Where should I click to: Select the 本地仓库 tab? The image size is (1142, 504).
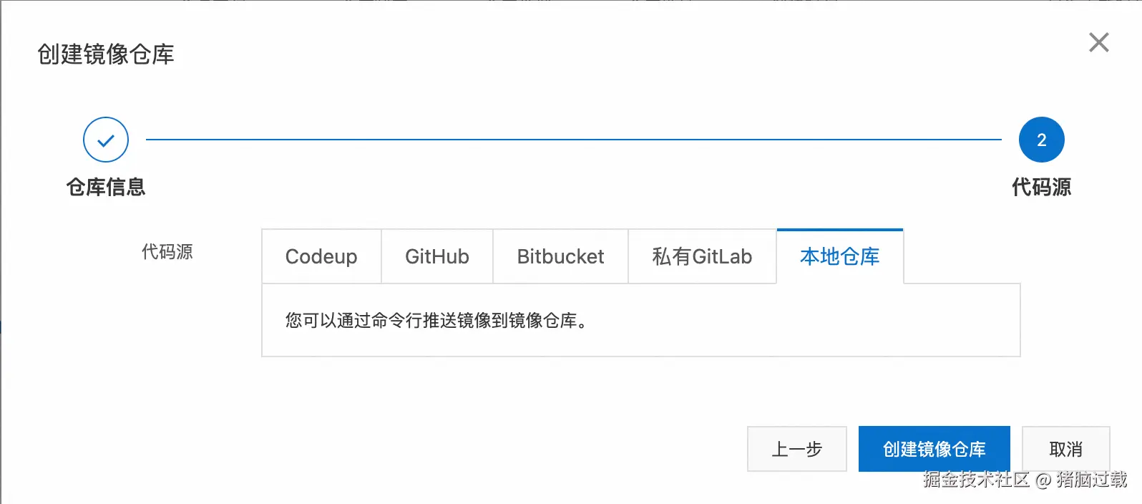[840, 256]
